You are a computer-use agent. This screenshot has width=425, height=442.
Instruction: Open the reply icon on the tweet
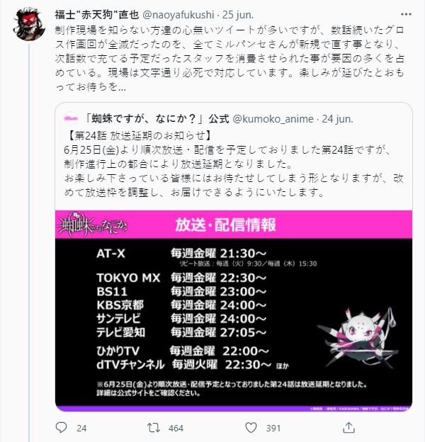tap(61, 428)
